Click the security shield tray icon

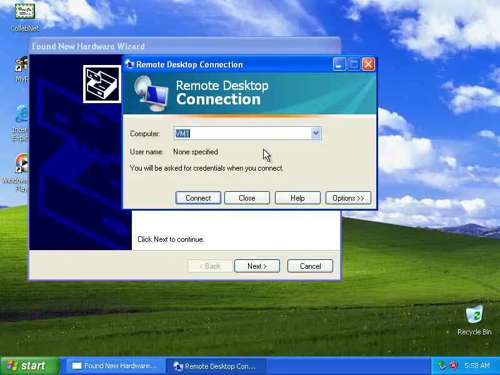[x=453, y=366]
